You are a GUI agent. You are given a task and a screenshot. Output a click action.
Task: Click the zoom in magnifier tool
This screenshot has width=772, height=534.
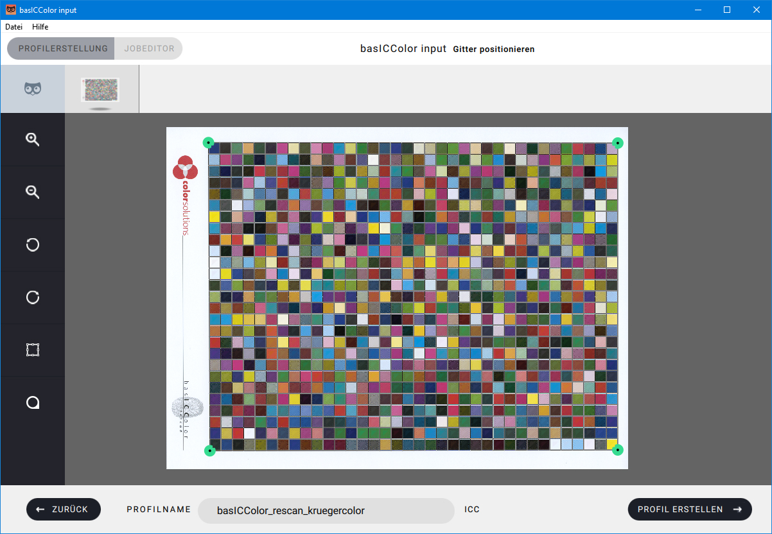pyautogui.click(x=32, y=139)
